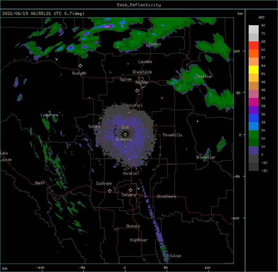Click the slate-blue 0-10 dBZ legend swatch
278x272 pixels.
coord(253,151)
